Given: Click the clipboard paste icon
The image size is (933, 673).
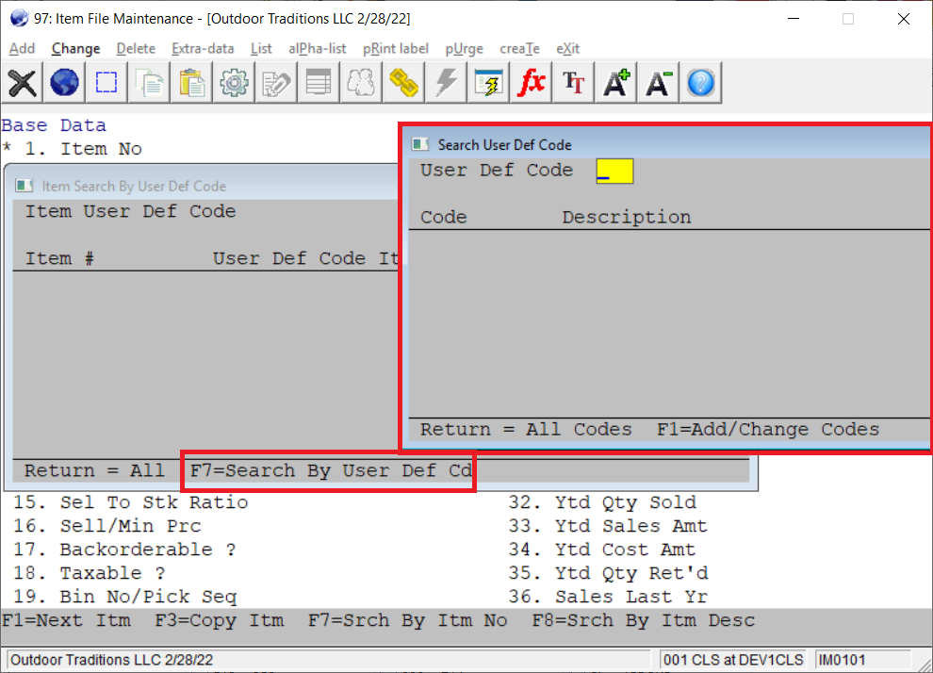Looking at the screenshot, I should tap(192, 83).
